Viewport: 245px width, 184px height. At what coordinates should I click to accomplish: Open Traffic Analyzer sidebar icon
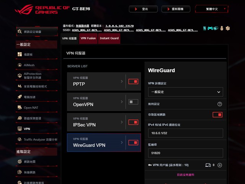tap(20, 139)
